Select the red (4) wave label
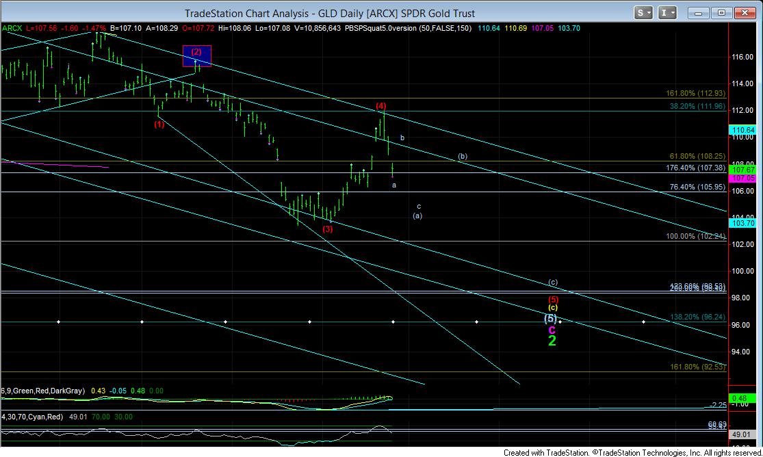 click(380, 105)
